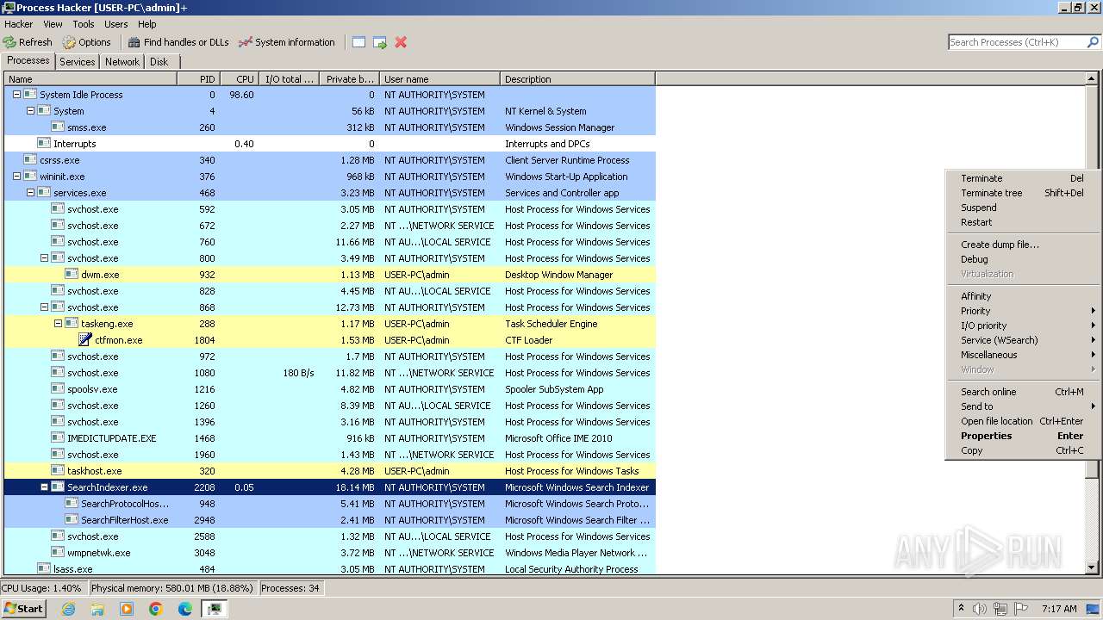Collapse the System process node
This screenshot has height=620, width=1103.
click(x=30, y=111)
